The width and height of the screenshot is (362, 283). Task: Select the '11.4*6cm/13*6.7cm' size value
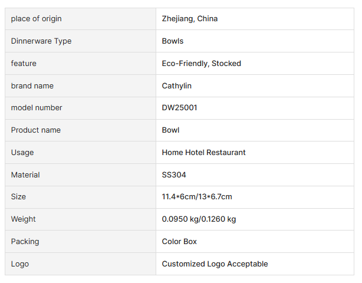pyautogui.click(x=197, y=197)
